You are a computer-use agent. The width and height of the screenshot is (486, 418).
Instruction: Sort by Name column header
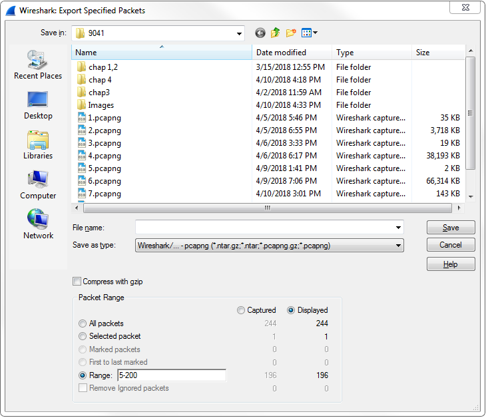coord(162,53)
